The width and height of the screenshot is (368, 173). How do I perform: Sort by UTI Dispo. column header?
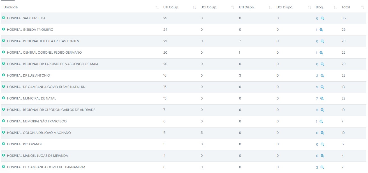coord(247,7)
